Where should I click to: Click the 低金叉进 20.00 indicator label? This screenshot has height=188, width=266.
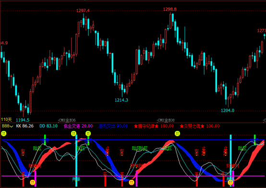click(78, 126)
